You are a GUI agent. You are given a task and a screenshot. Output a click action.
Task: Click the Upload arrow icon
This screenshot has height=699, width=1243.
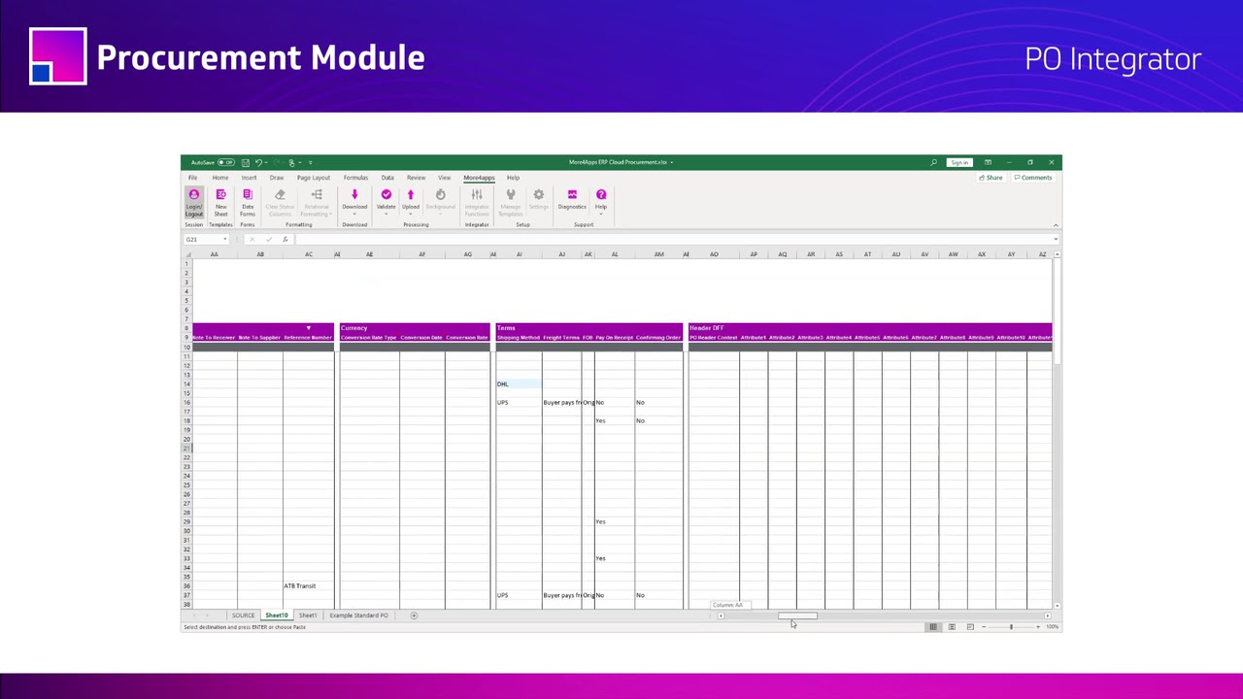point(411,195)
